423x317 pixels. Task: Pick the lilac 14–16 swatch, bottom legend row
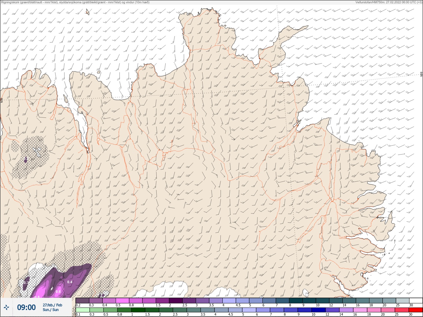coord(346,310)
